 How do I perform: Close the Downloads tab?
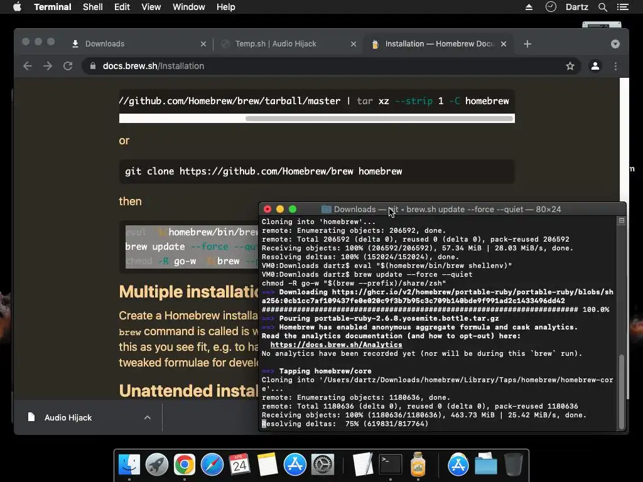point(203,44)
